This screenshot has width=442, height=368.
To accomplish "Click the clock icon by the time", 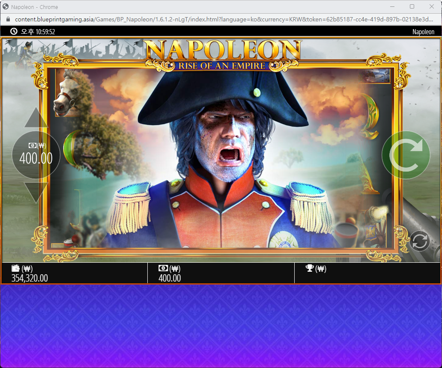I will 14,32.
